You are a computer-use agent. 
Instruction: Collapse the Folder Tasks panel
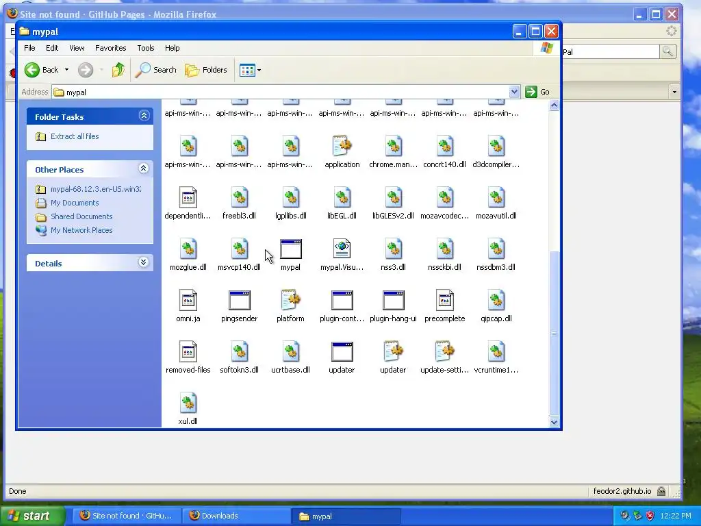tap(144, 116)
